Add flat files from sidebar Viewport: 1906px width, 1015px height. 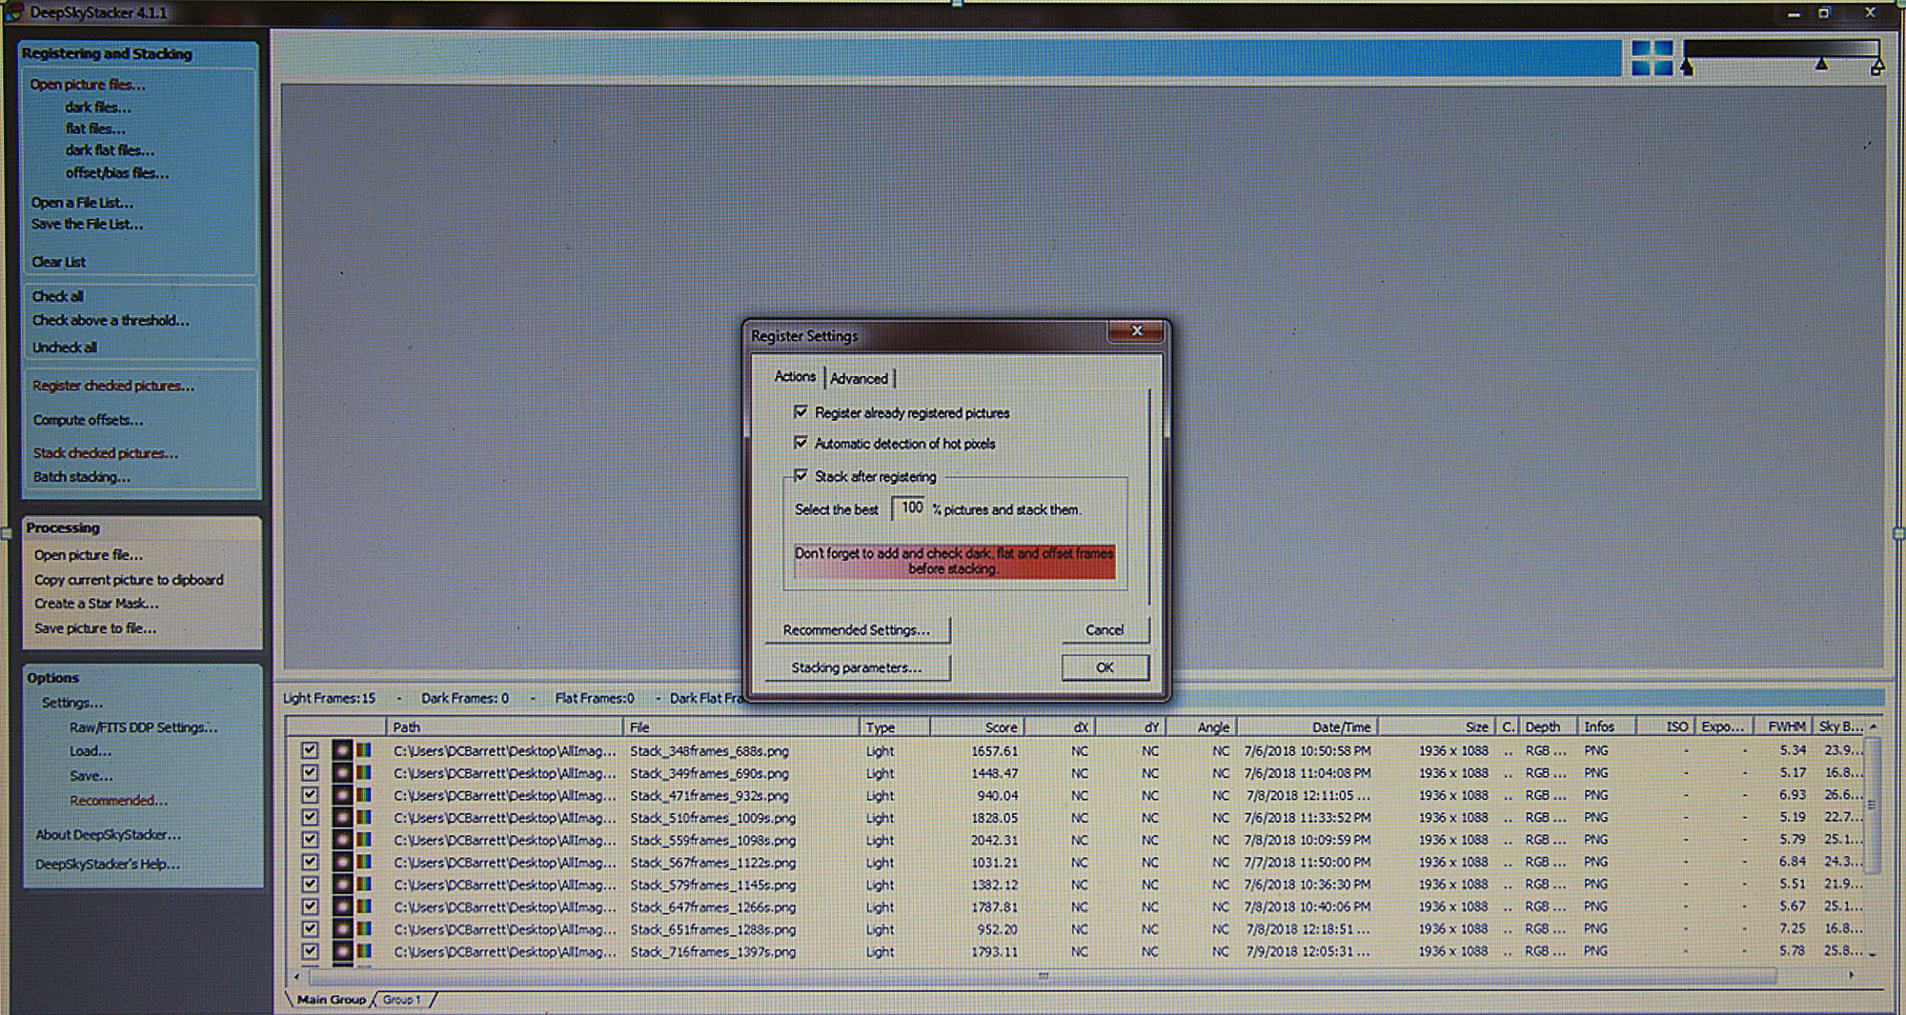click(95, 129)
